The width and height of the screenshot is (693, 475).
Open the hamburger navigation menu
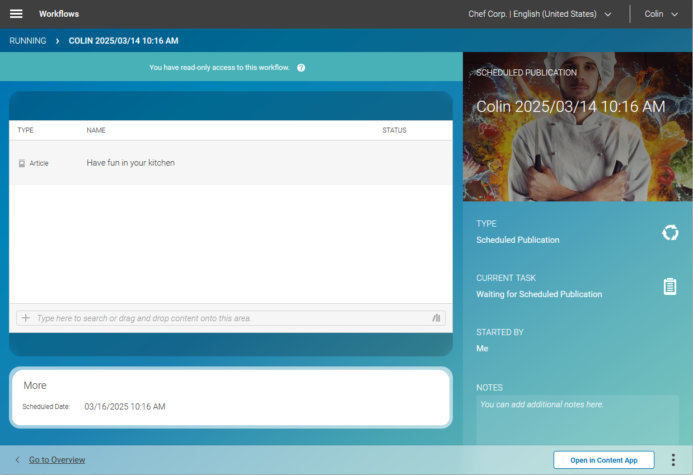point(16,13)
